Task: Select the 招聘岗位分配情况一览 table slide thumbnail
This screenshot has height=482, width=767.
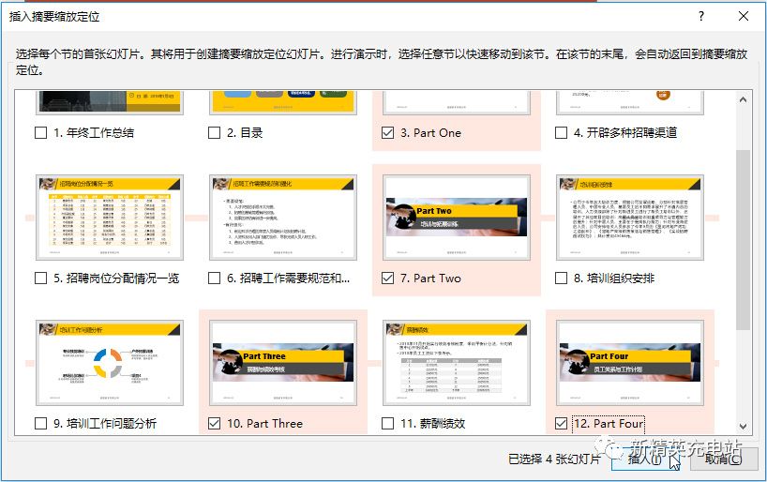Action: (x=110, y=218)
